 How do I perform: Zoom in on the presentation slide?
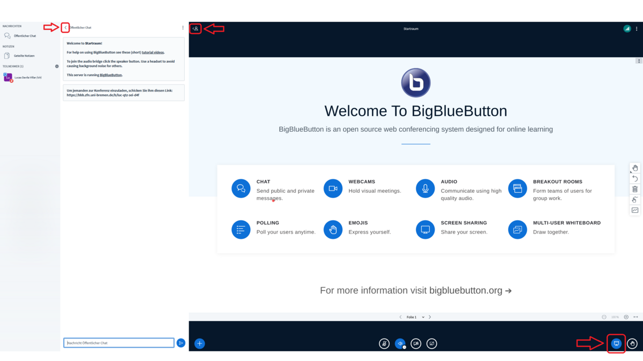(x=626, y=317)
